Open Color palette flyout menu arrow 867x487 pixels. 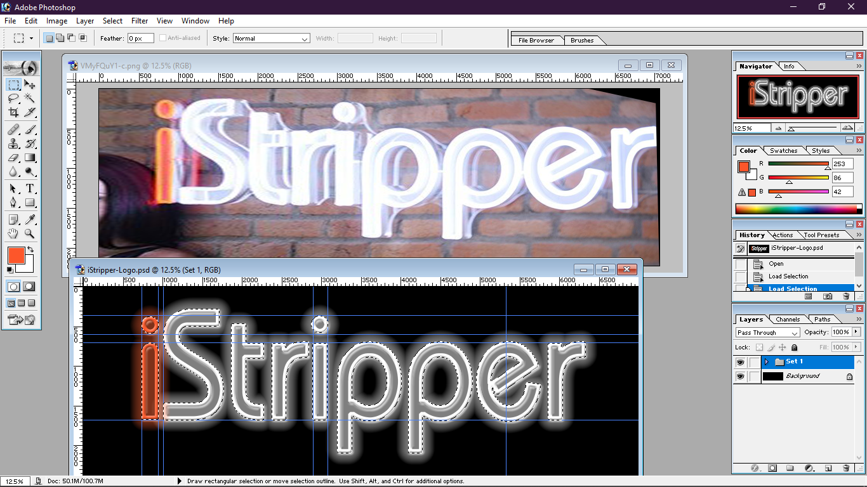click(859, 150)
